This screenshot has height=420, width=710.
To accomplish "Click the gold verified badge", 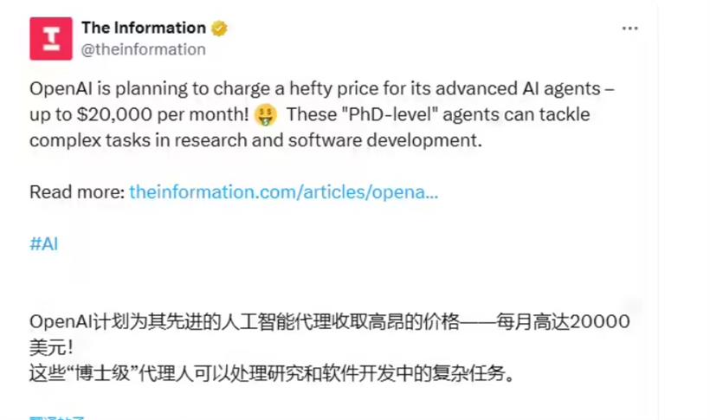I will 220,29.
